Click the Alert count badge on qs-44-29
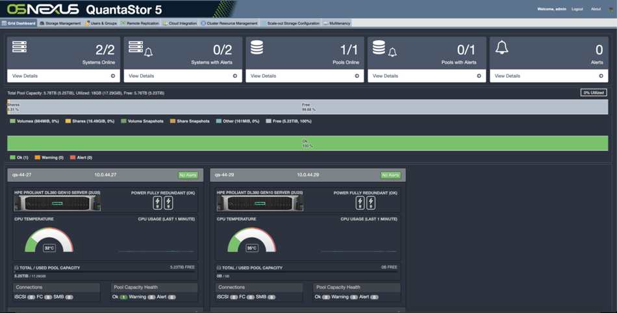 pyautogui.click(x=374, y=297)
